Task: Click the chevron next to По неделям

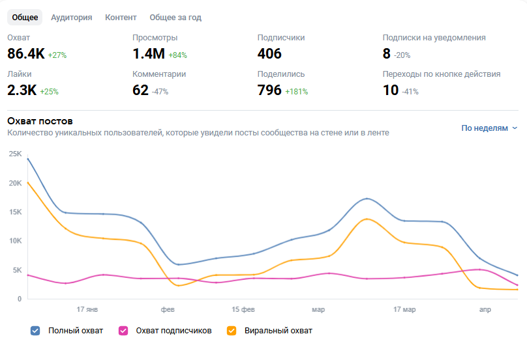Action: tap(515, 128)
